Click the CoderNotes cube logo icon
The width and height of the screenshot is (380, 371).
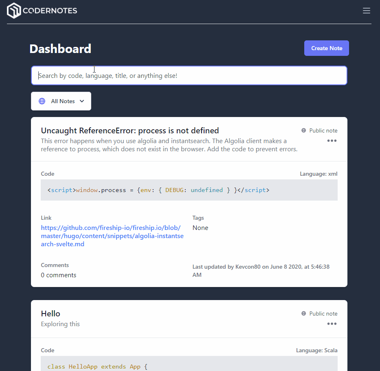14,11
